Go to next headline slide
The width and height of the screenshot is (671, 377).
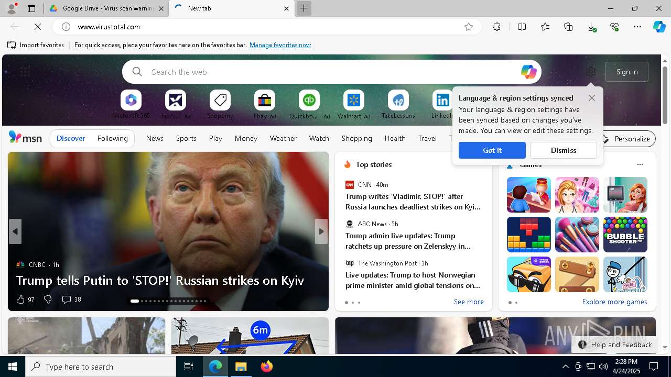coord(321,231)
